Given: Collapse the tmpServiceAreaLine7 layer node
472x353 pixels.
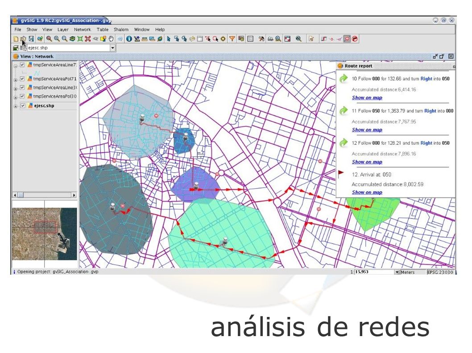Looking at the screenshot, I should click(x=15, y=66).
